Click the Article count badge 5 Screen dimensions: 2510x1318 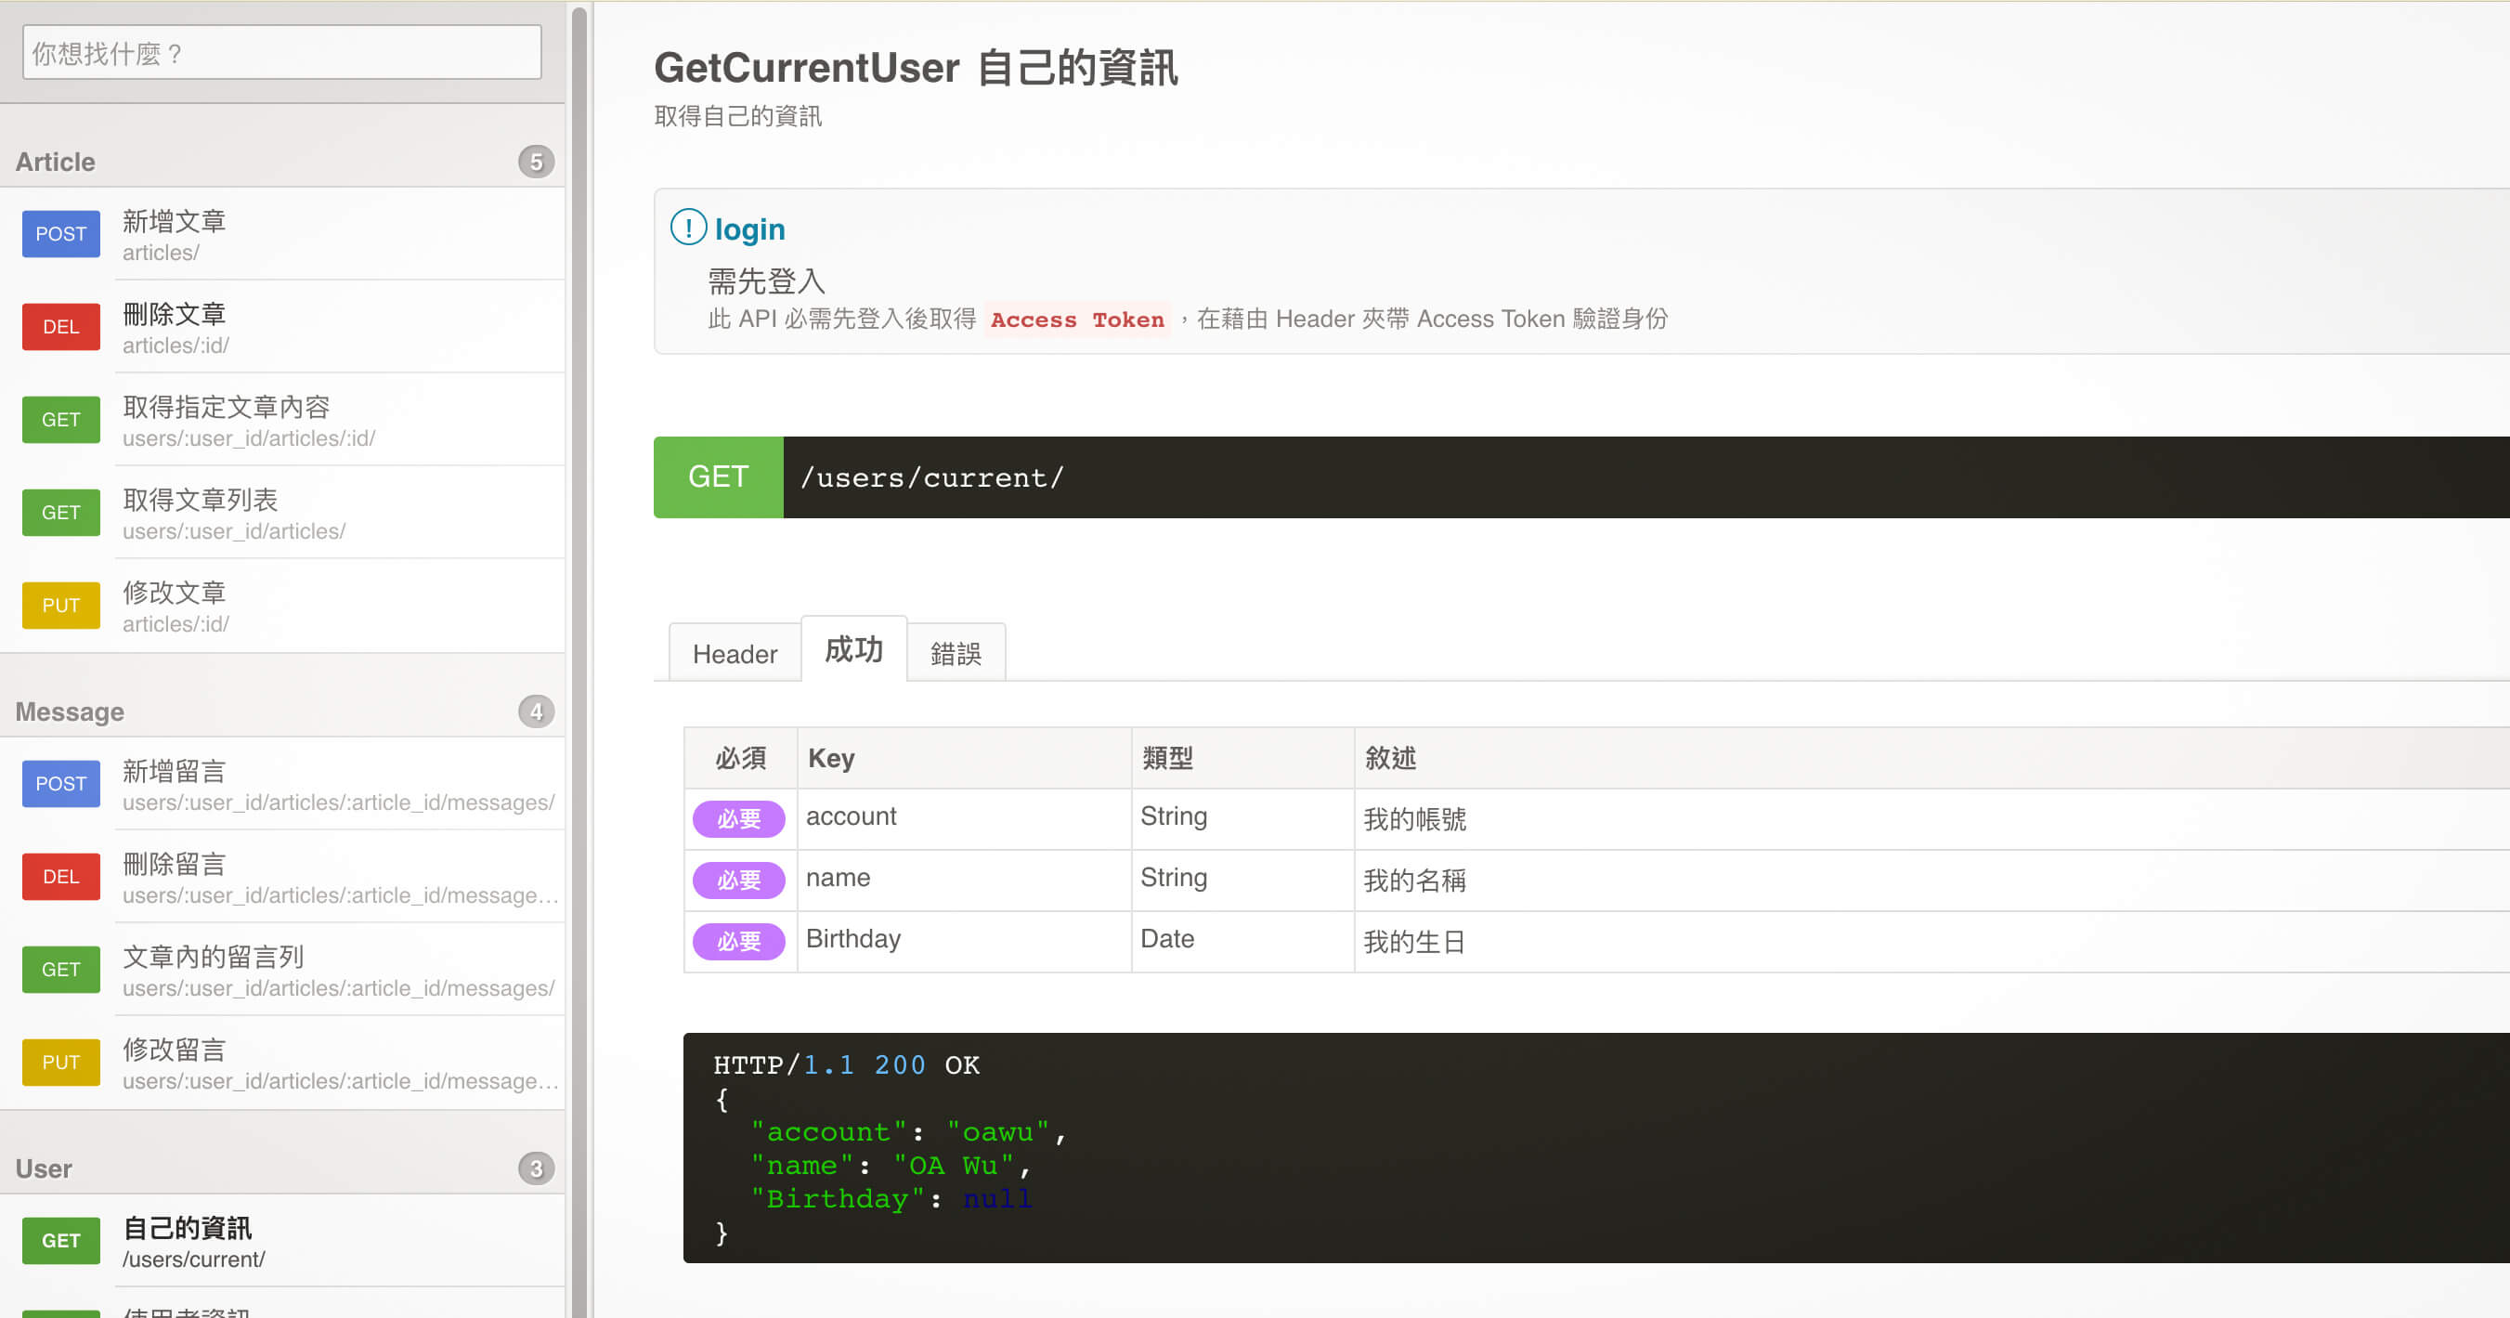point(536,162)
